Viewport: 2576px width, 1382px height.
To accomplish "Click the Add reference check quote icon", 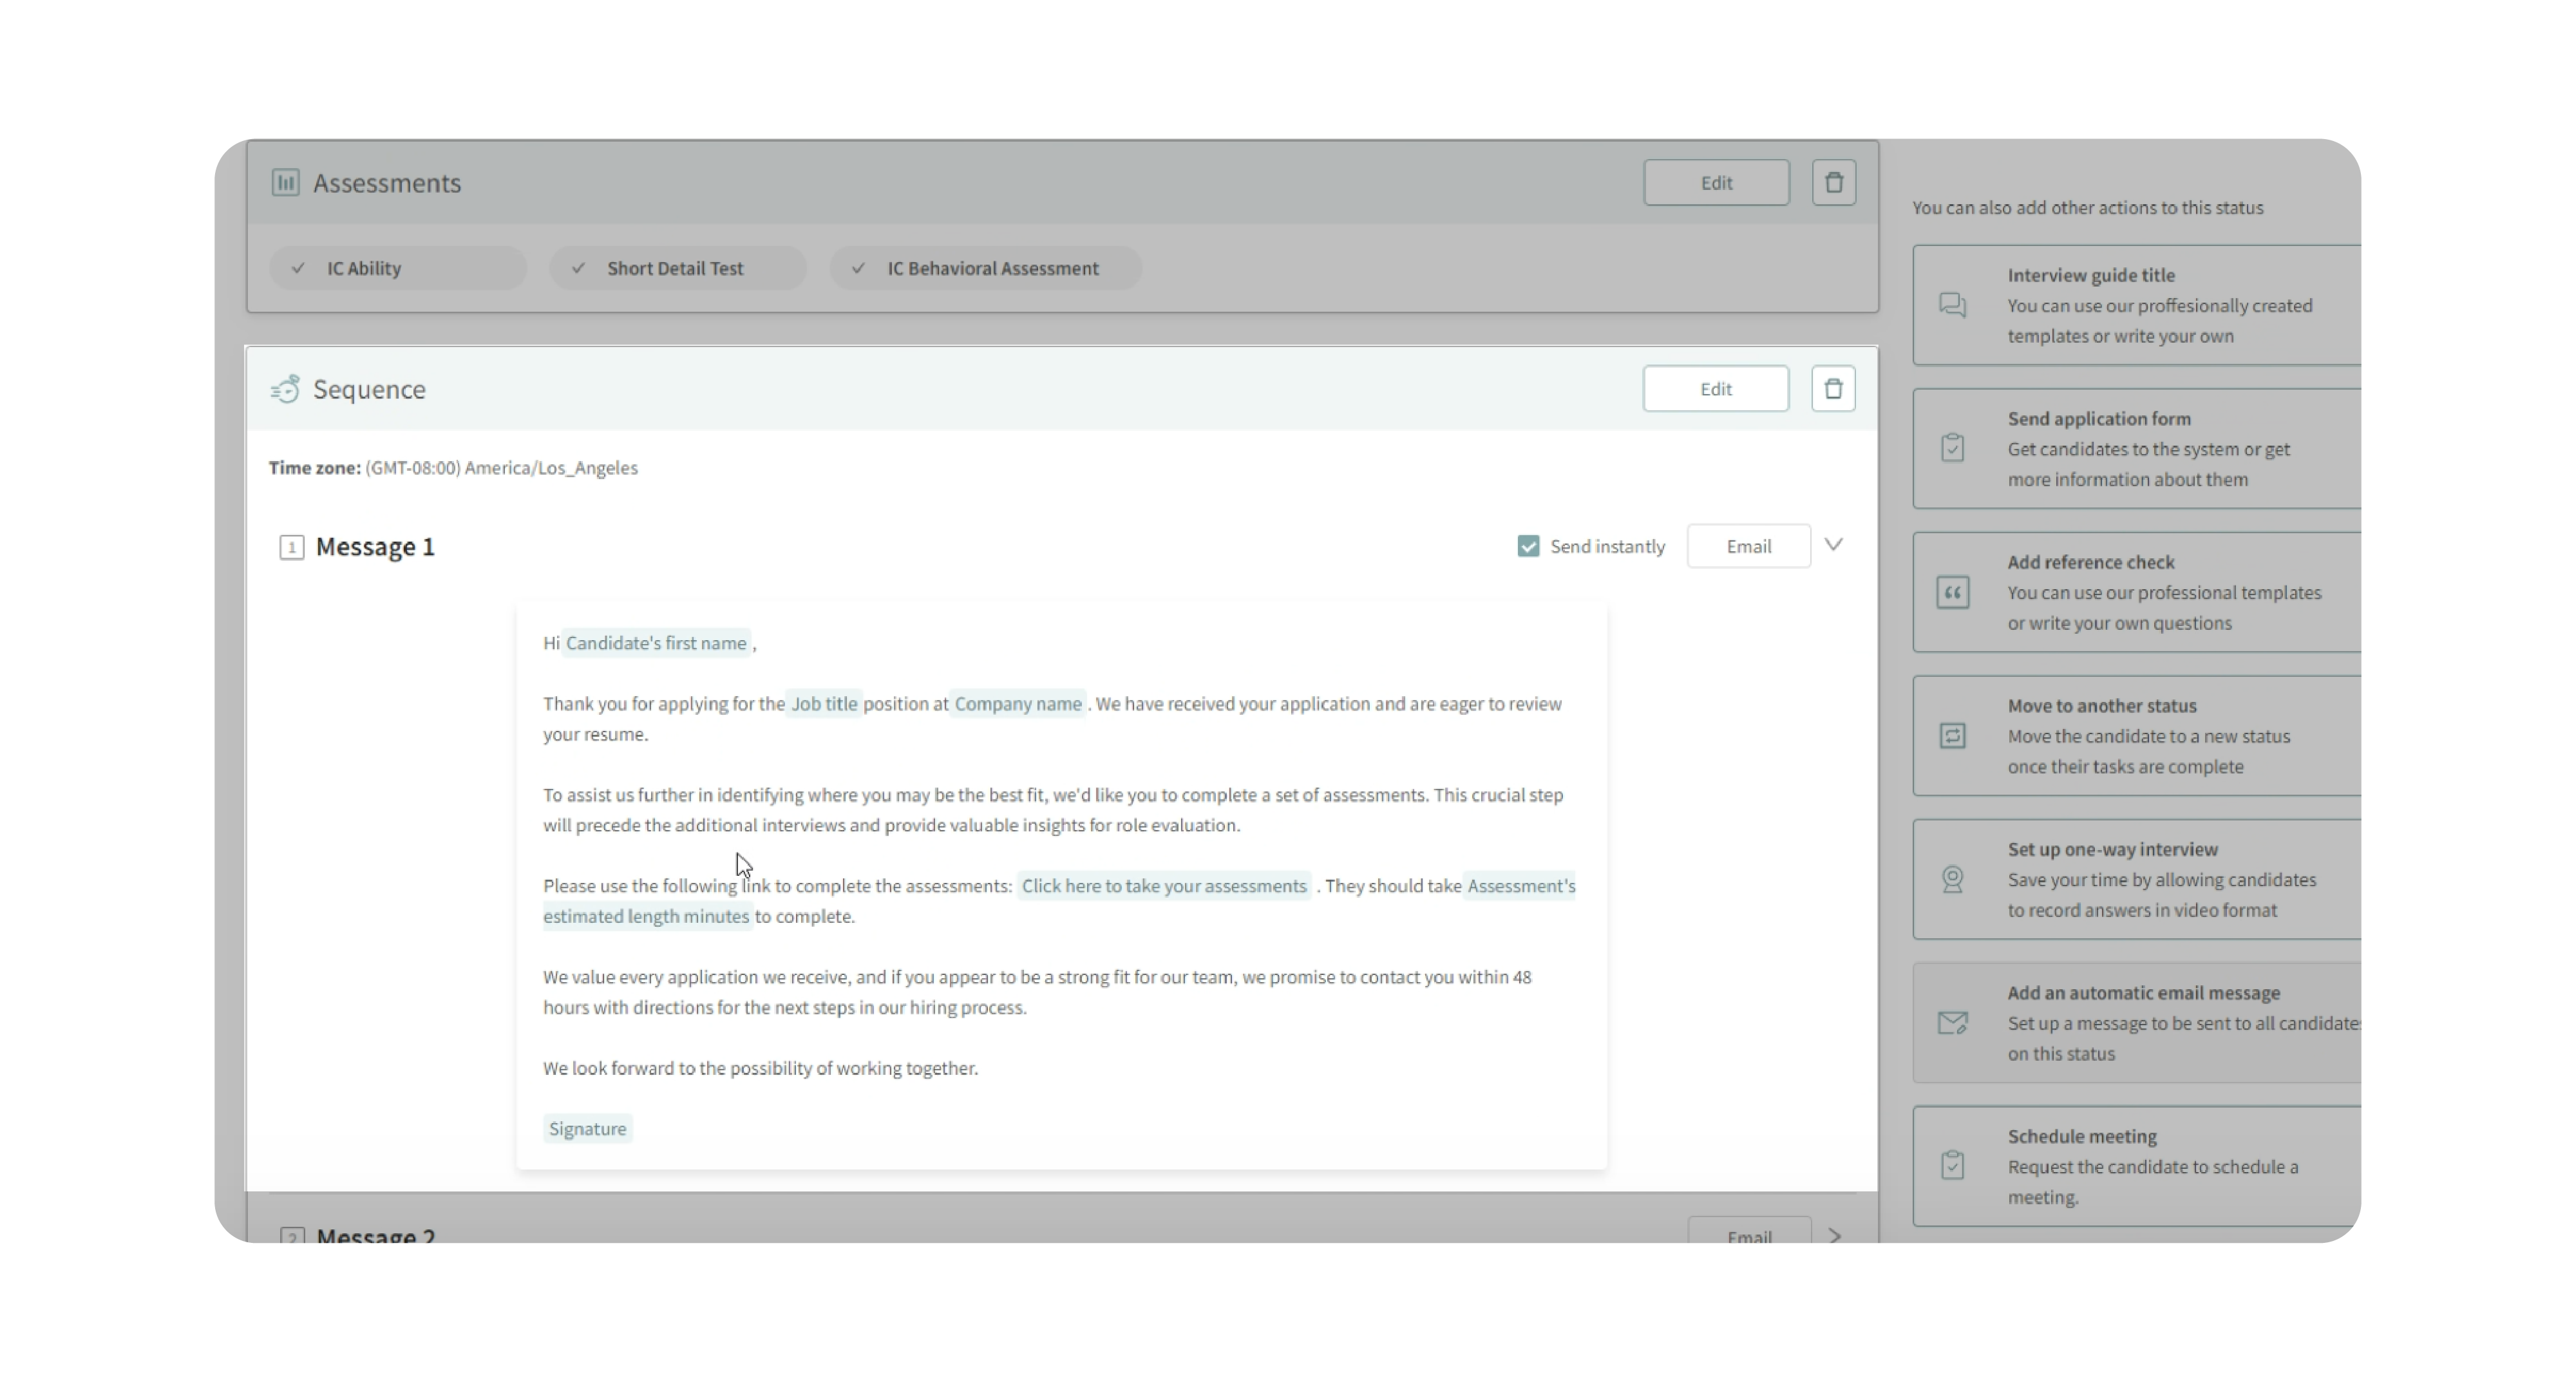I will pos(1952,592).
